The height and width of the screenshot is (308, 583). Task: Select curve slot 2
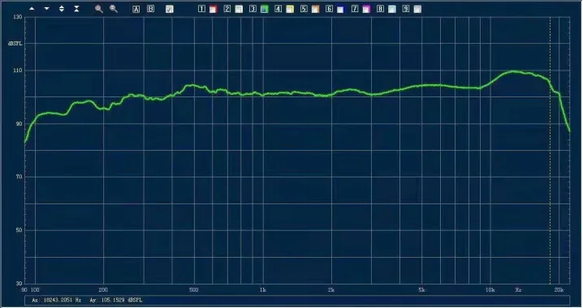(x=227, y=9)
